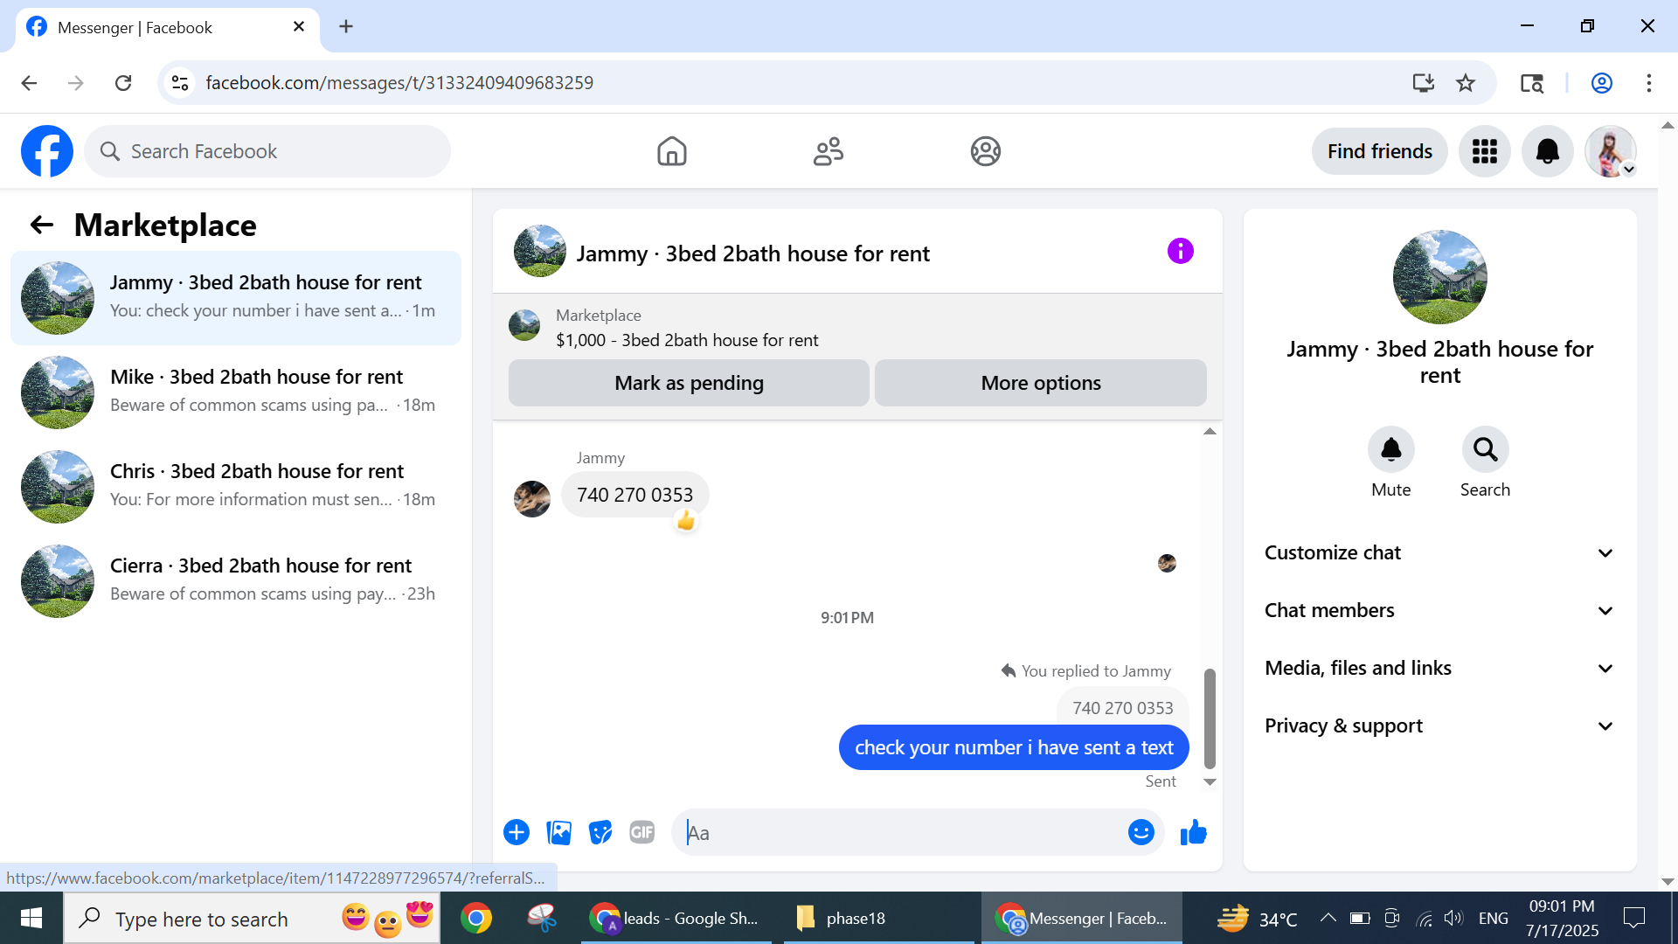This screenshot has height=944, width=1678.
Task: Open more actions plus icon in composer
Action: [x=517, y=832]
